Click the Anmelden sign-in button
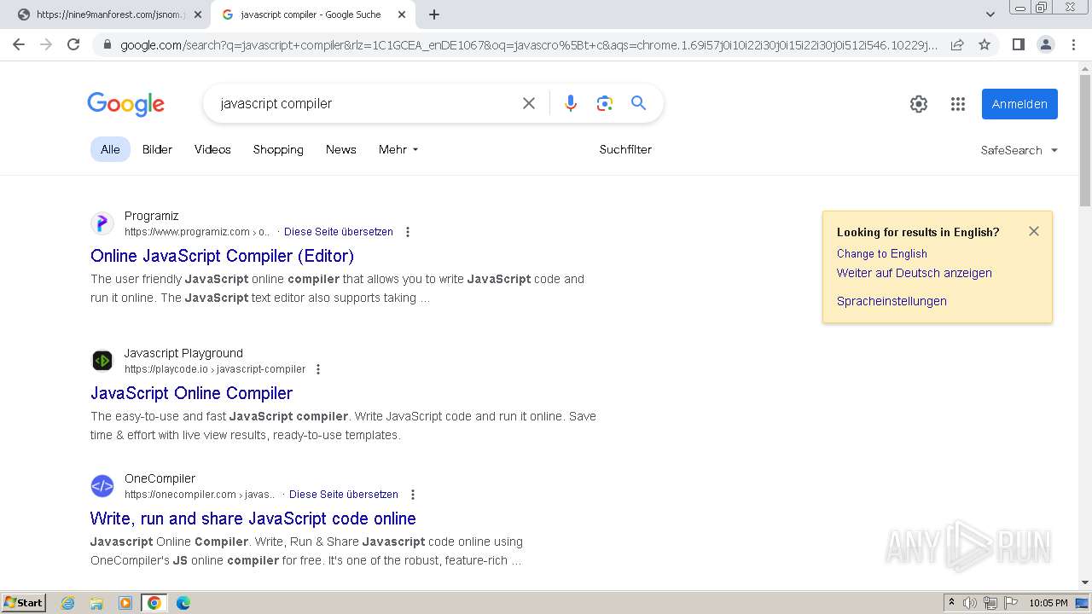The height and width of the screenshot is (614, 1092). tap(1019, 104)
